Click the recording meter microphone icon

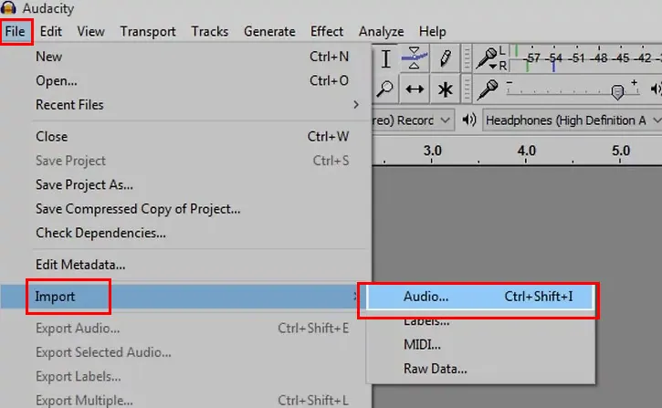coord(487,58)
